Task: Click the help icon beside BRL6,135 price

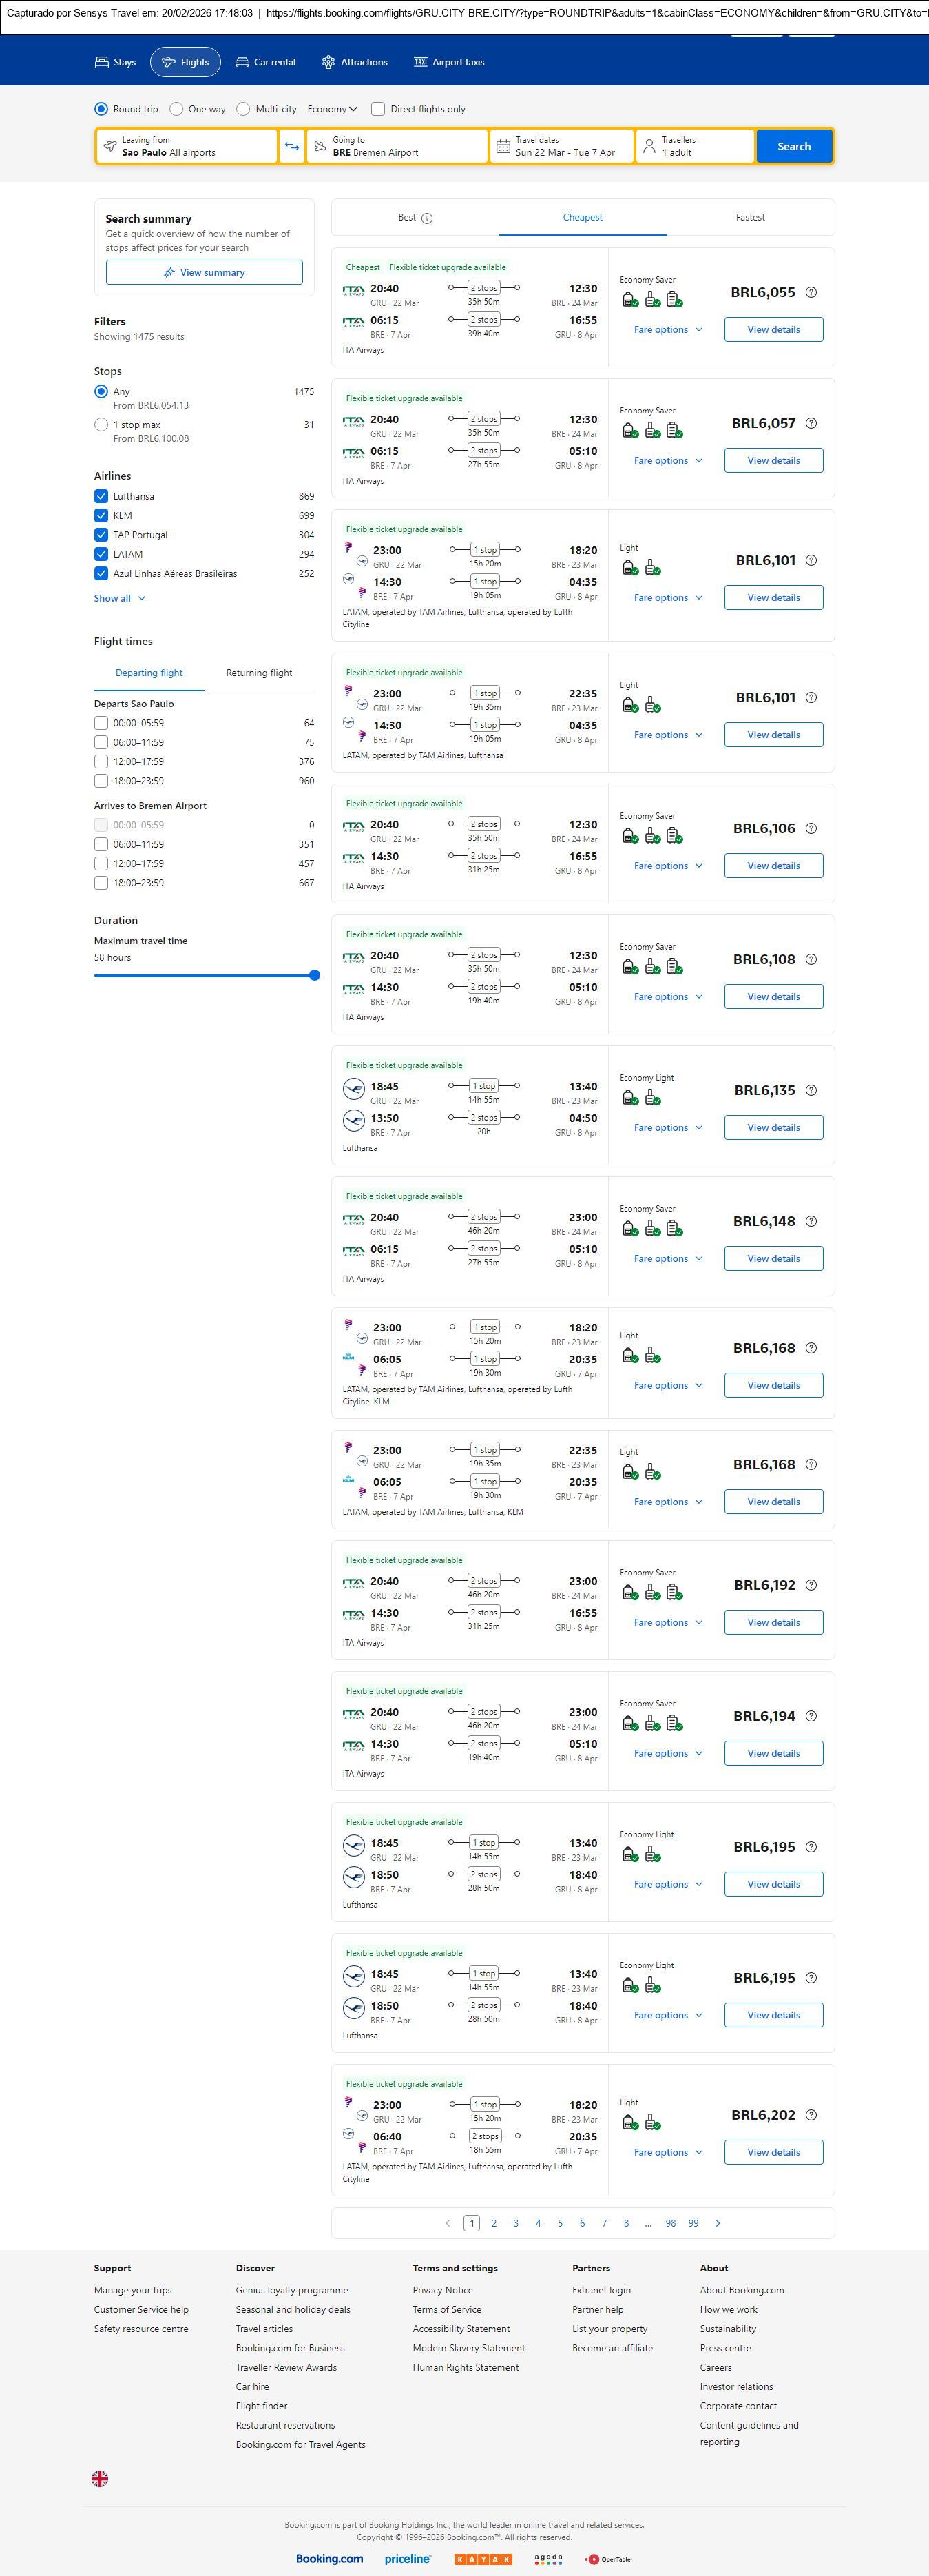Action: [810, 1090]
